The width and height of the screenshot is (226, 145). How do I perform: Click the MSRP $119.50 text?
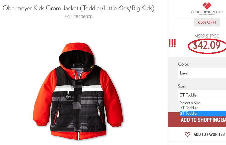pyautogui.click(x=207, y=36)
